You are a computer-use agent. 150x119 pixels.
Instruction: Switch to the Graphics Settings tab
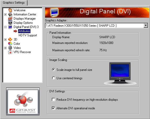coord(14,3)
